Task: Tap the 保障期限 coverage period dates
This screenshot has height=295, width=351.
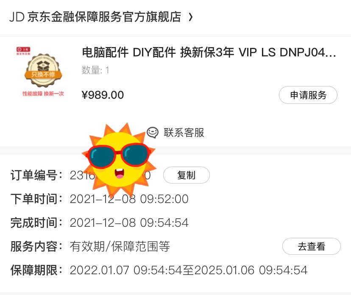Action: [x=189, y=270]
